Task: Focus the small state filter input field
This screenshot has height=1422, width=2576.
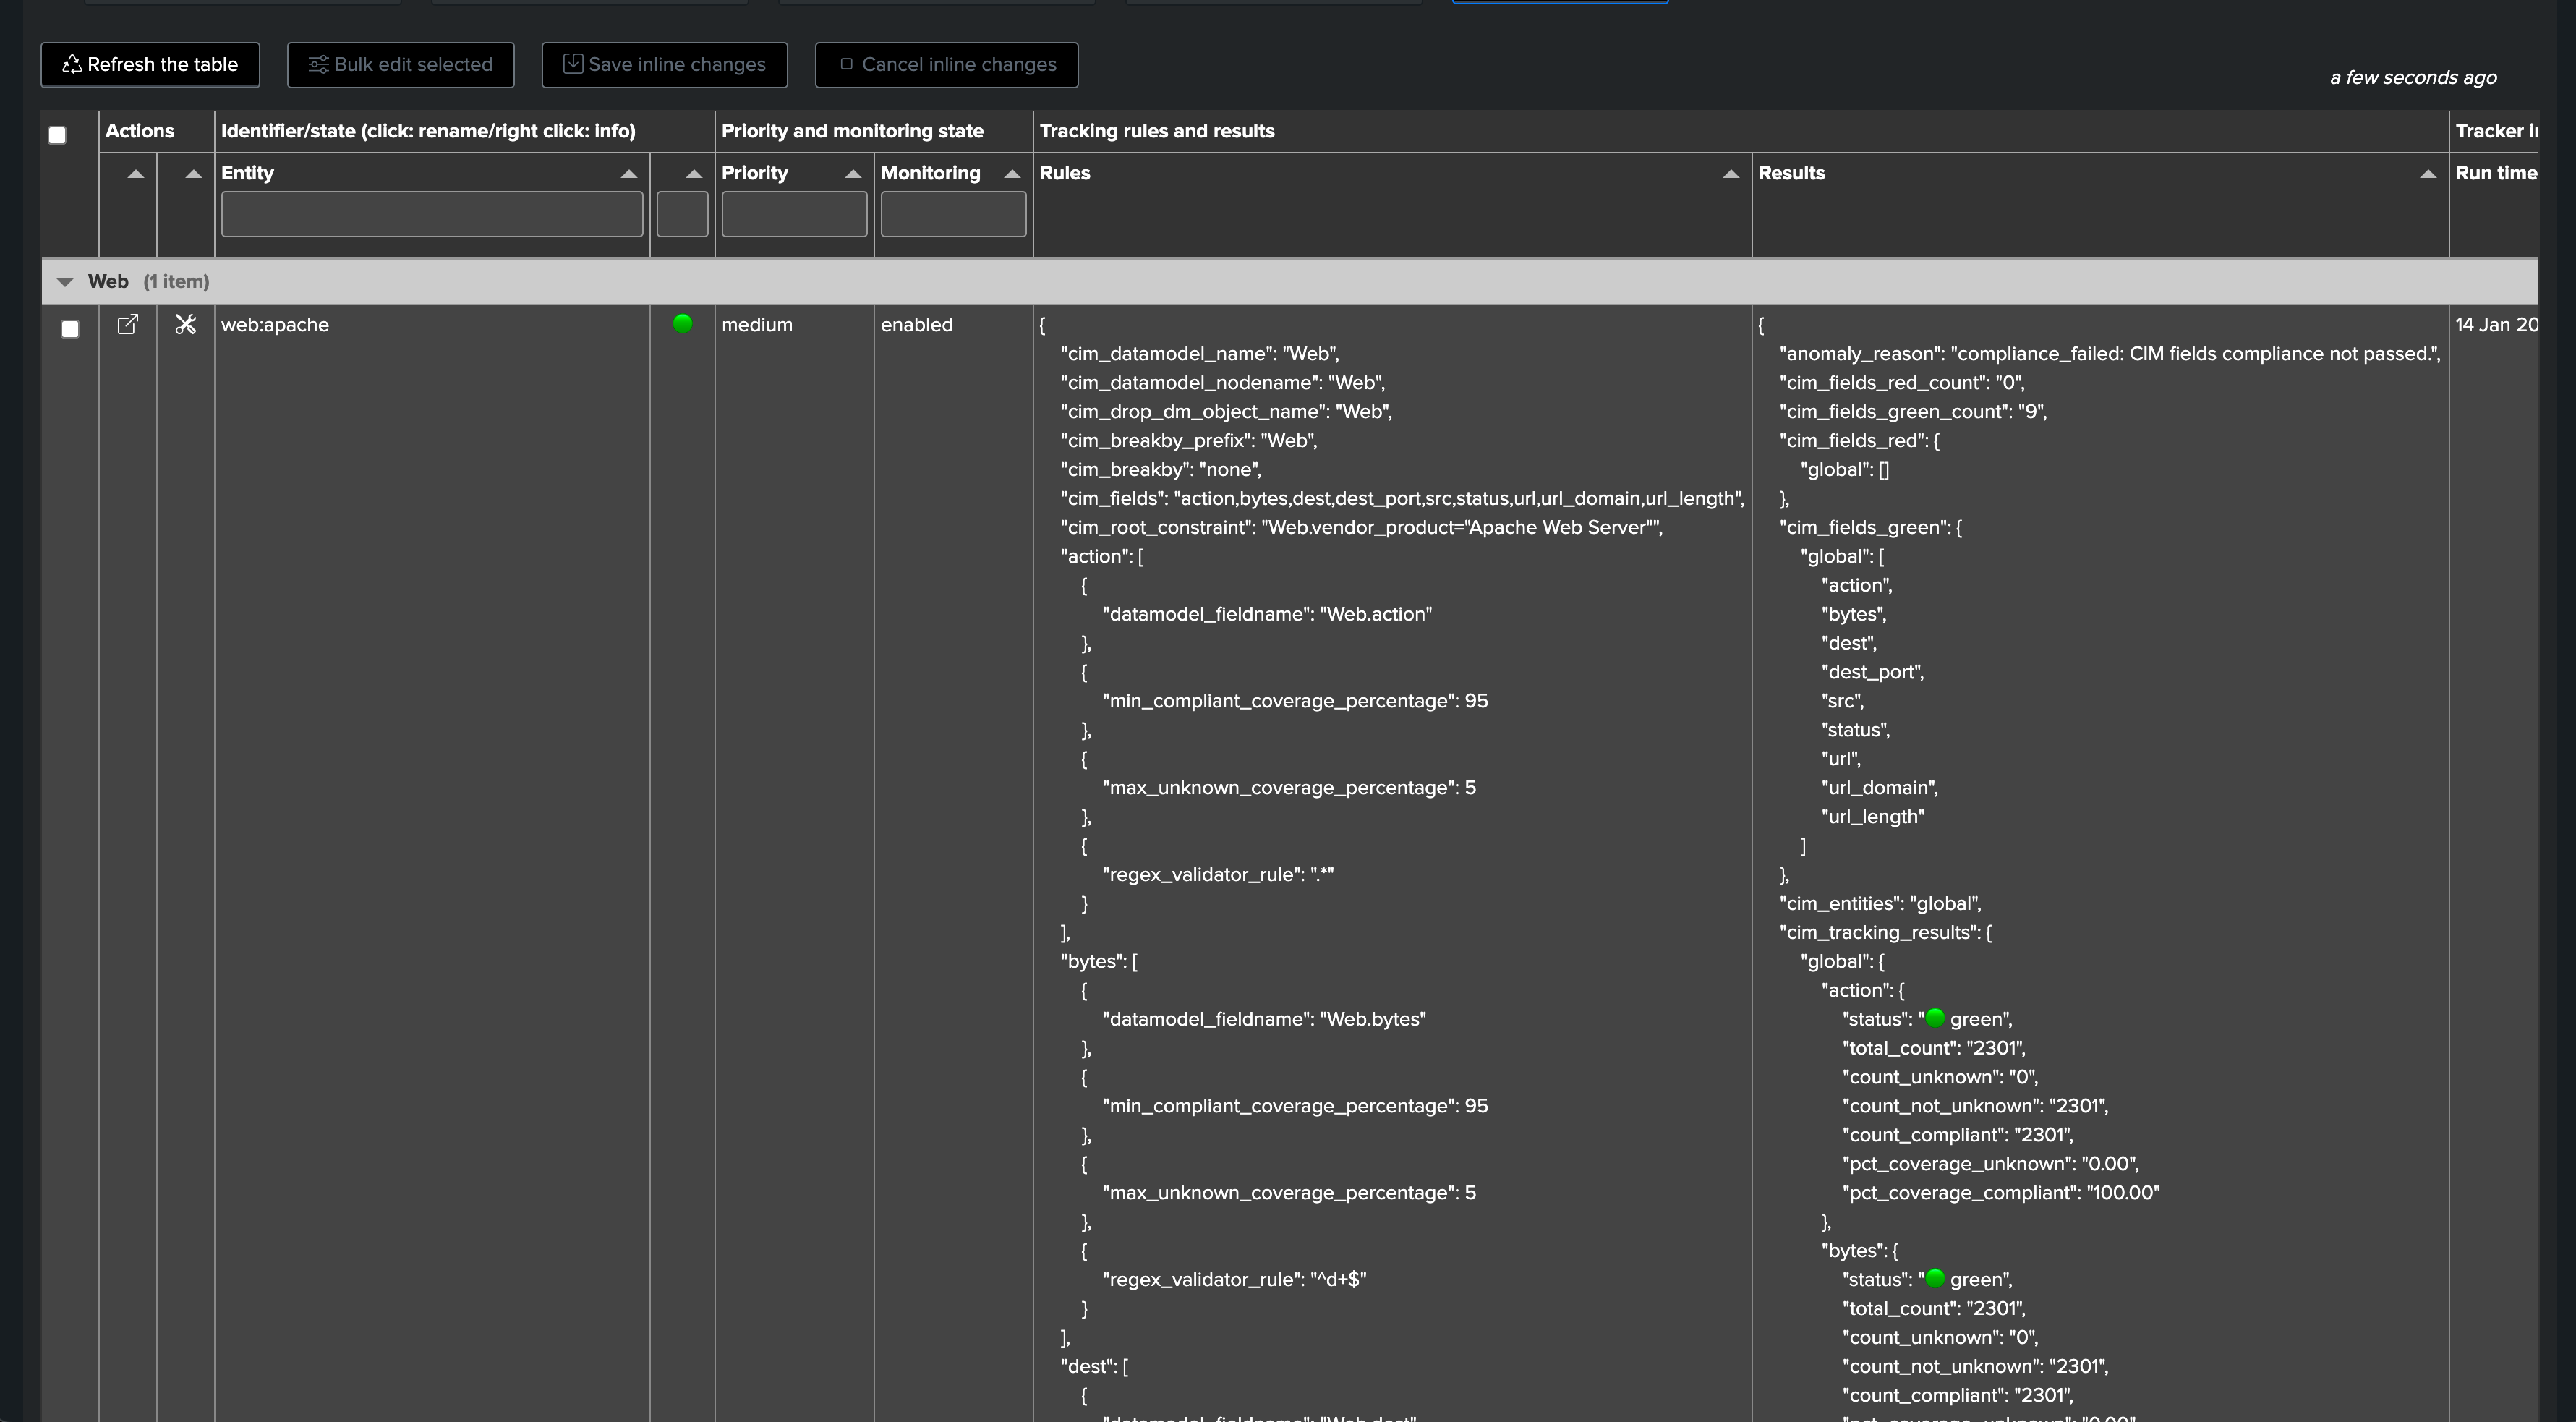Action: click(682, 214)
